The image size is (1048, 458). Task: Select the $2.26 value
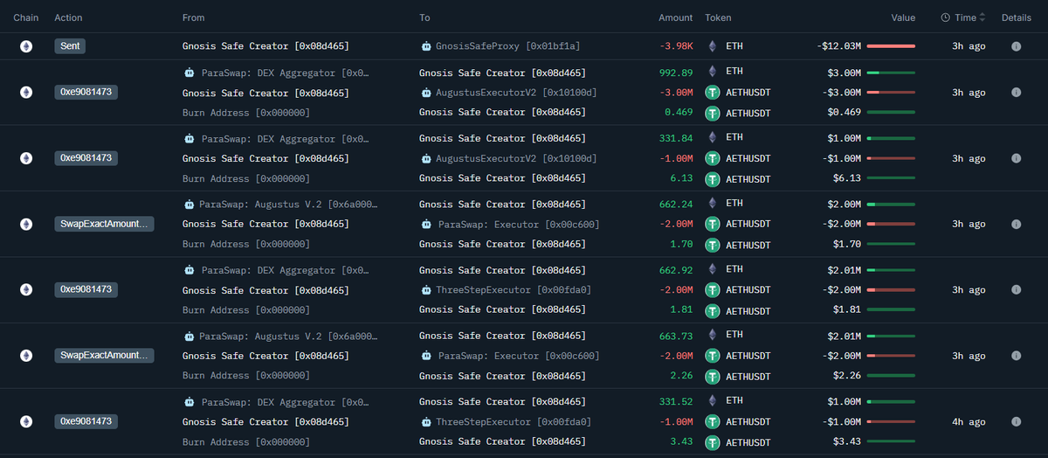[847, 376]
